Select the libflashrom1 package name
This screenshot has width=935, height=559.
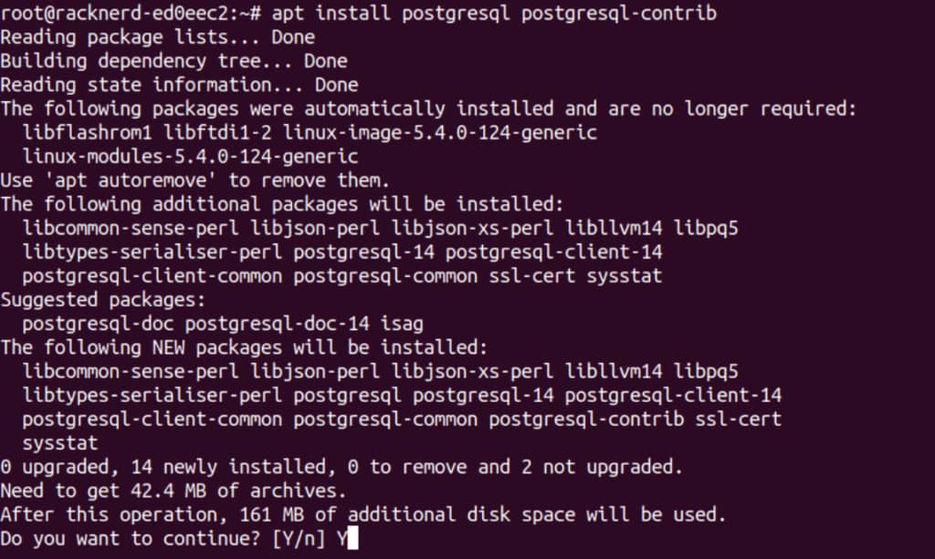(88, 133)
